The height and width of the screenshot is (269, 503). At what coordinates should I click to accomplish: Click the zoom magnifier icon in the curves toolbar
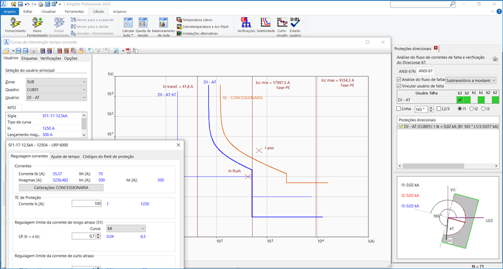116,51
